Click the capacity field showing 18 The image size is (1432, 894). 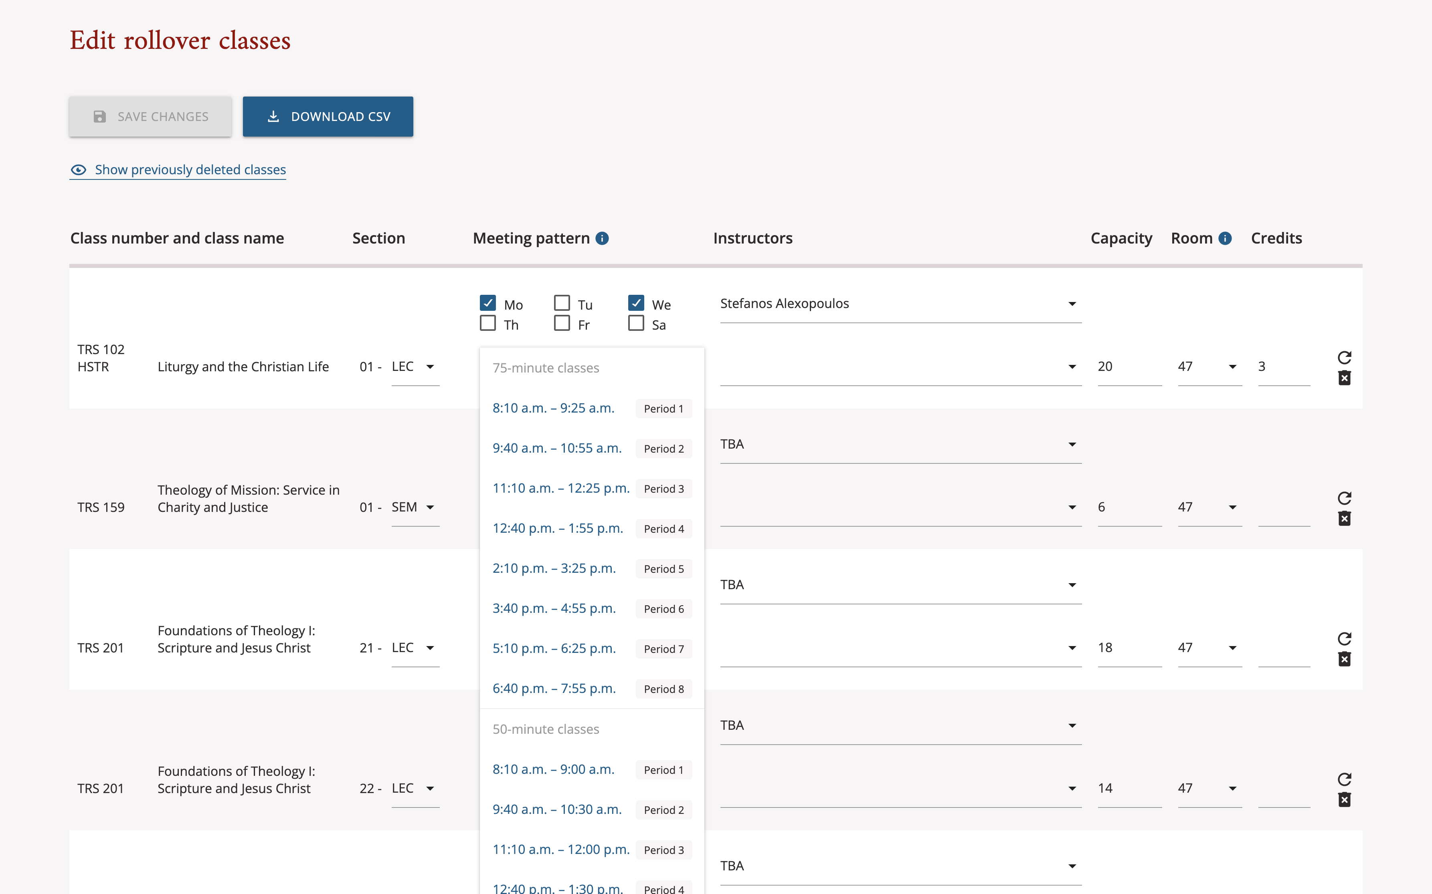click(1129, 648)
